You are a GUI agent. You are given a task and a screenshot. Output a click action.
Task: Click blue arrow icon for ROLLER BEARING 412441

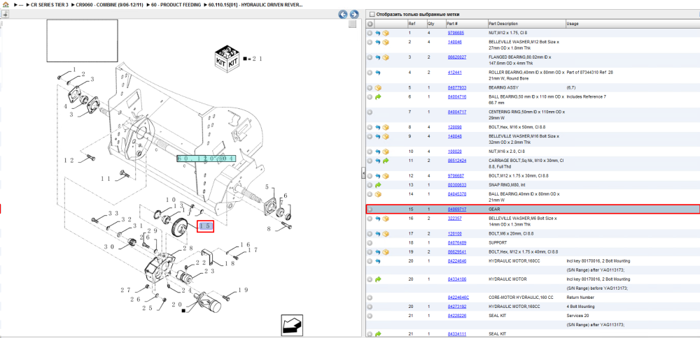click(x=378, y=72)
